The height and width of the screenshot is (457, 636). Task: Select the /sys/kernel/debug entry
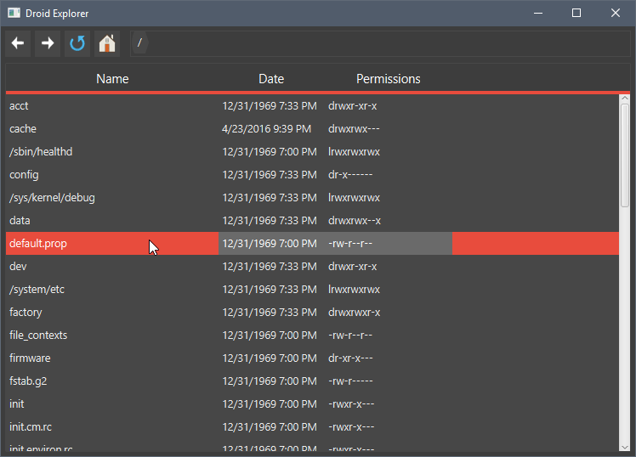(312, 198)
